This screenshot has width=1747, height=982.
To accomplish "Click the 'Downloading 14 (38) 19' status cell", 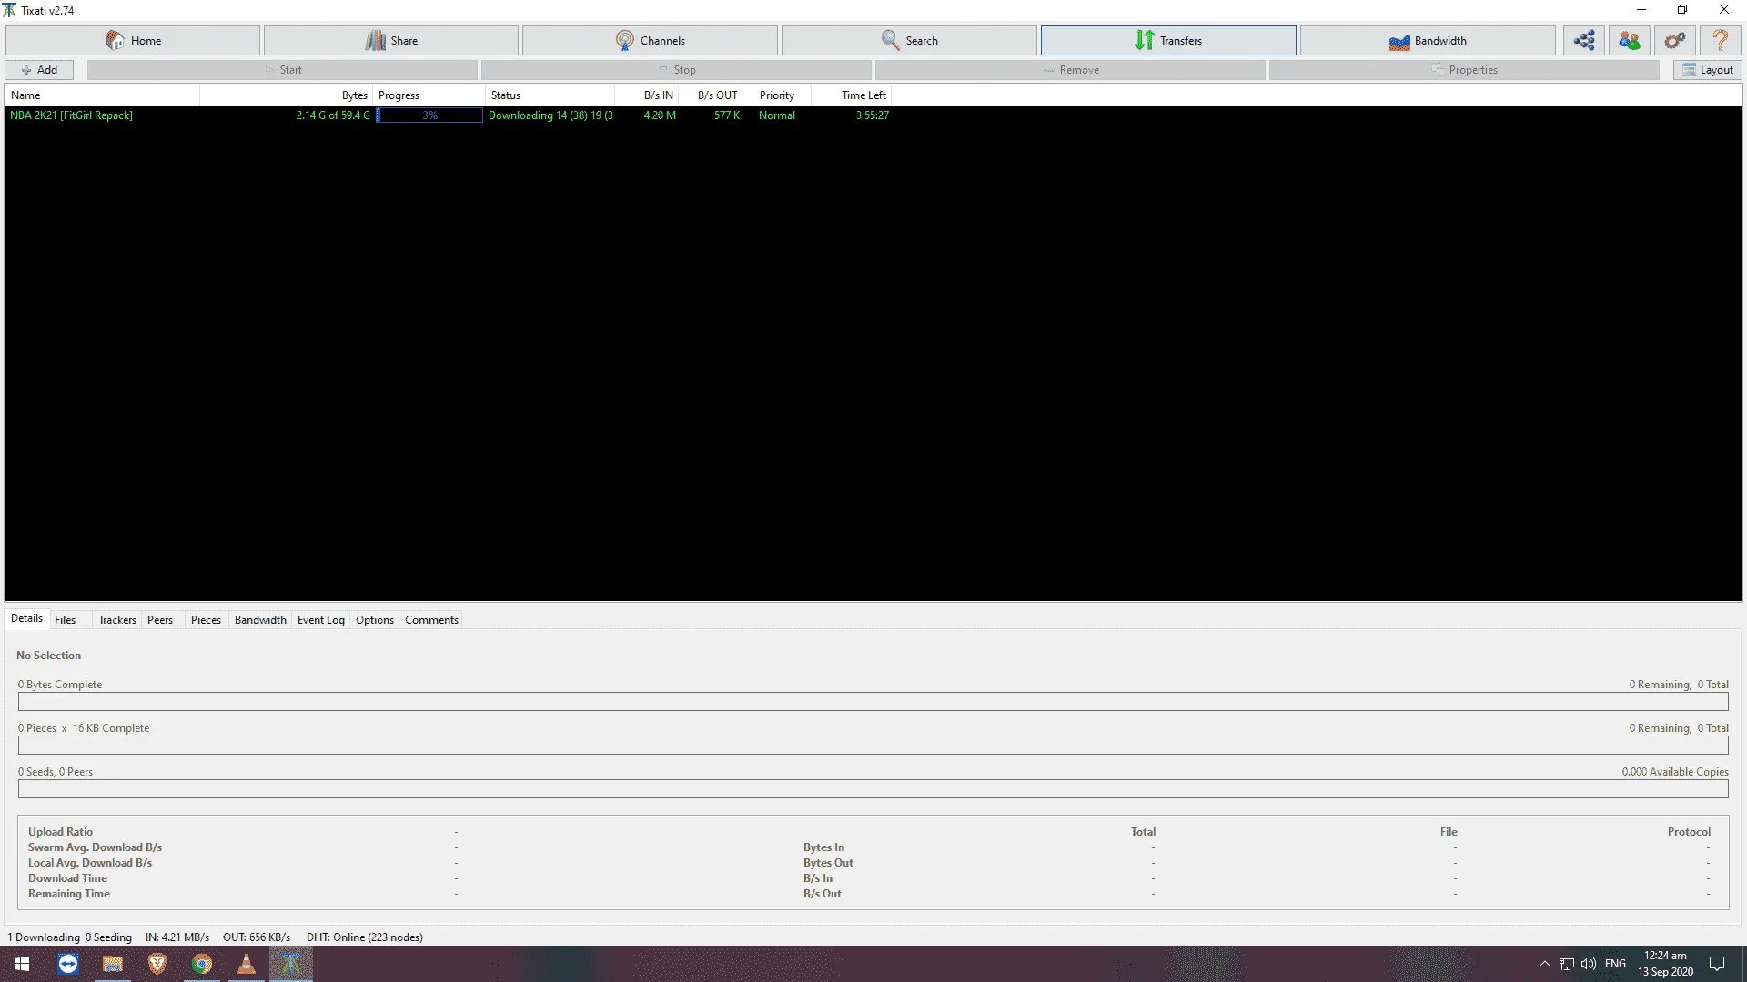I will [x=550, y=115].
